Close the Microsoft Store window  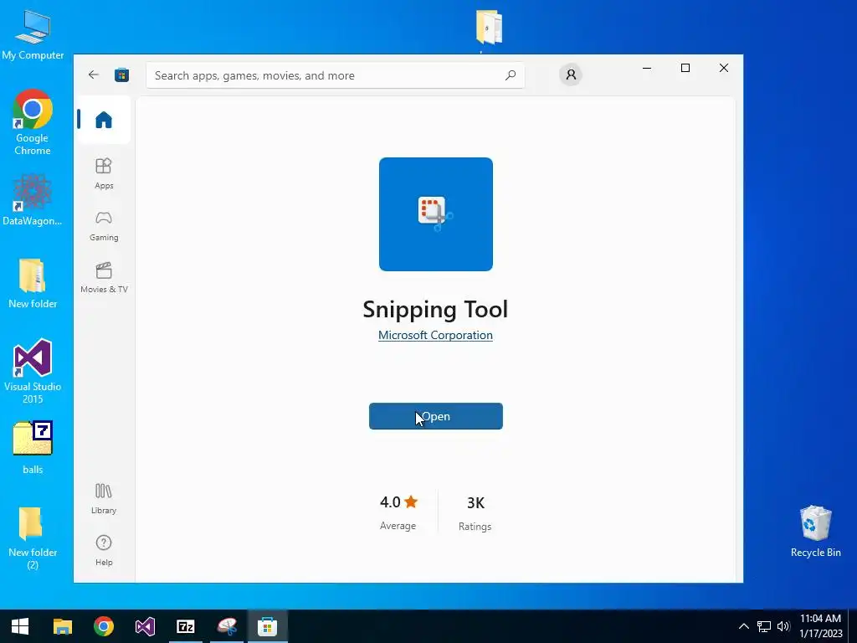tap(724, 69)
